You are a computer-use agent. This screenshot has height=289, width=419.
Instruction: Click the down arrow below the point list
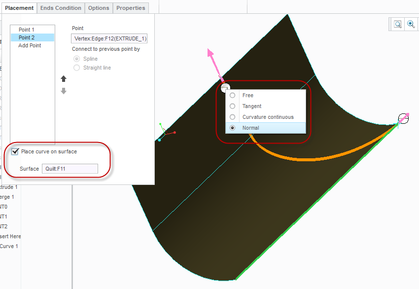(63, 91)
